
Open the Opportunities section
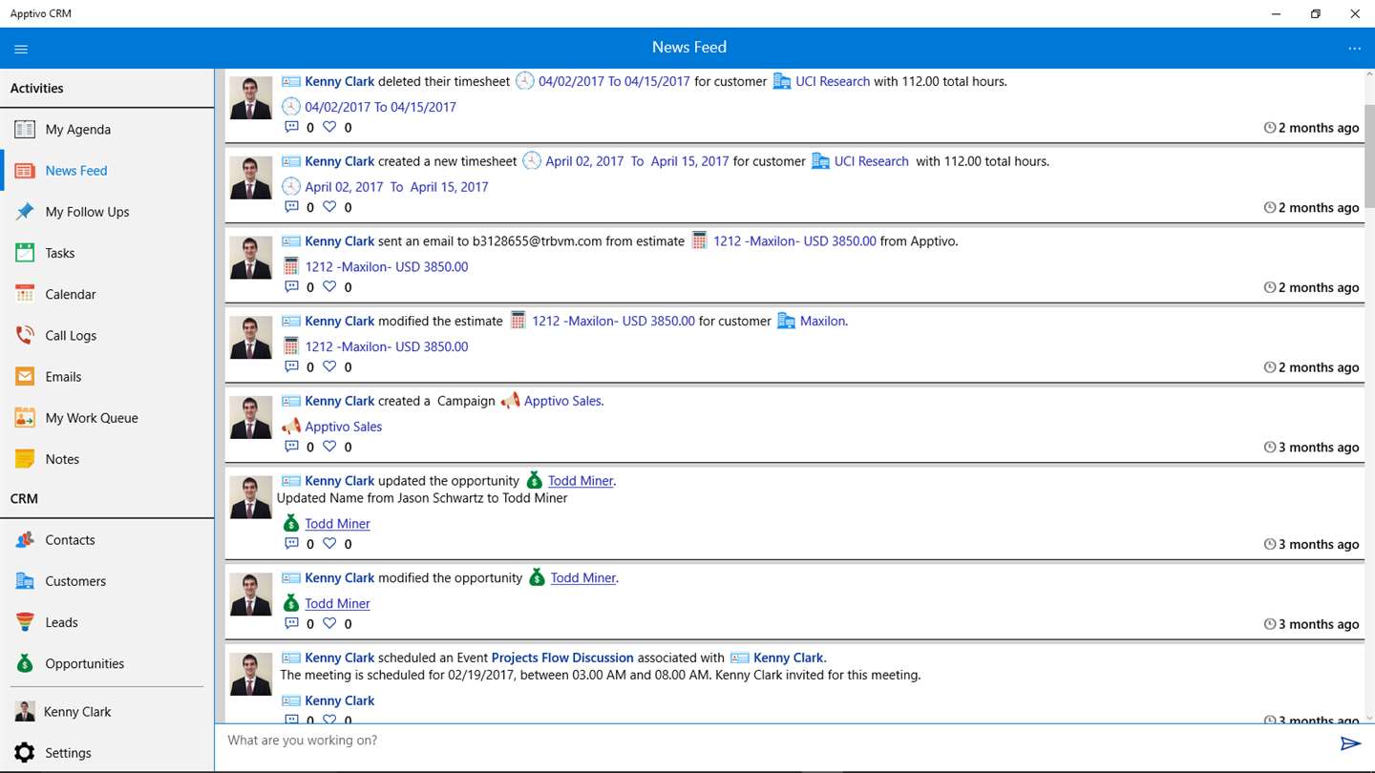tap(85, 663)
